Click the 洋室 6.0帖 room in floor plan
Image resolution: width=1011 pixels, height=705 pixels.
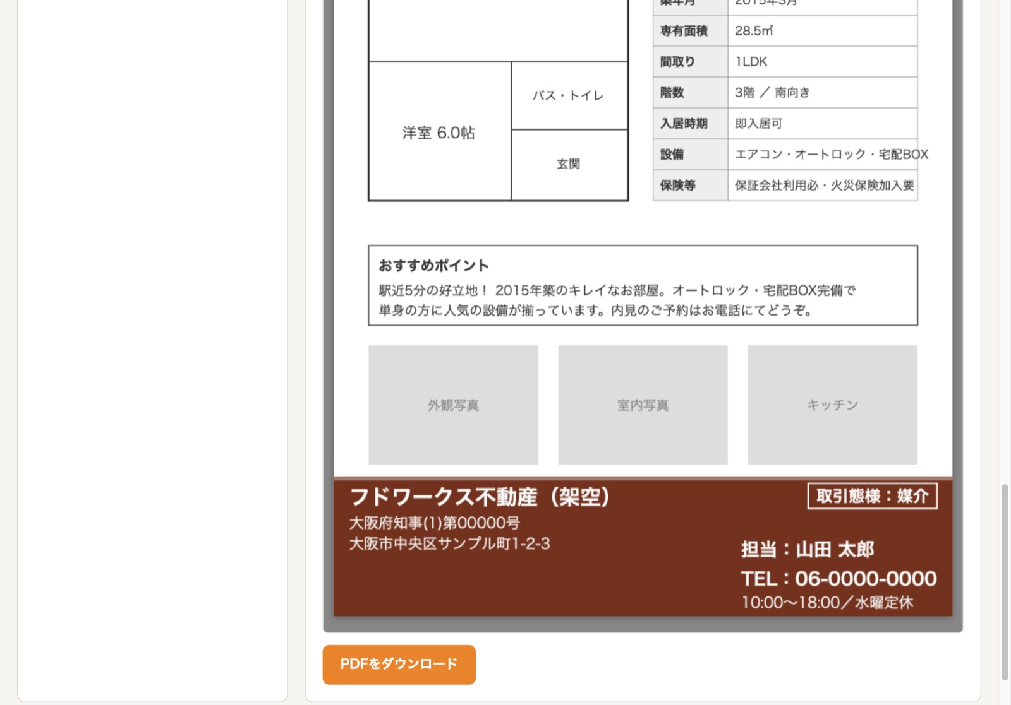point(439,132)
